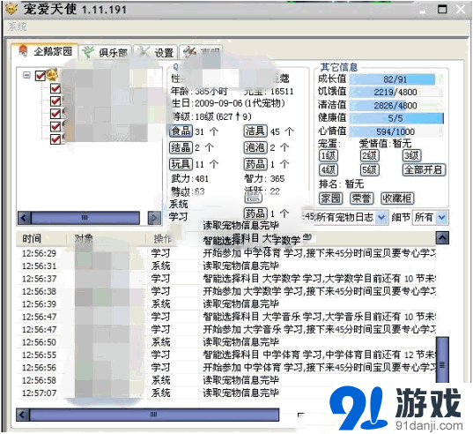This screenshot has width=473, height=434.
Task: Open the 4级 pet egg button
Action: [x=329, y=170]
